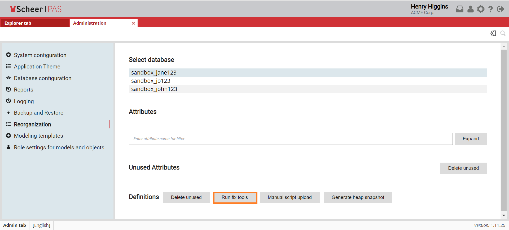Open System configuration in sidebar
509x230 pixels.
tap(40, 55)
